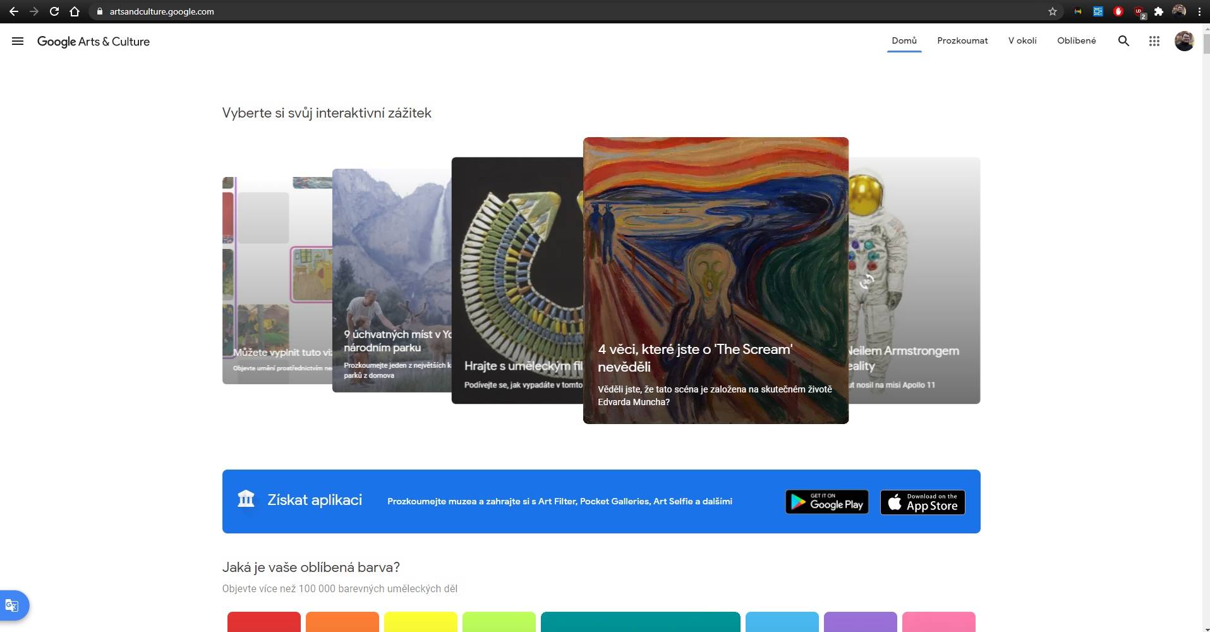Open The Scream story card
The width and height of the screenshot is (1210, 632).
click(x=715, y=280)
